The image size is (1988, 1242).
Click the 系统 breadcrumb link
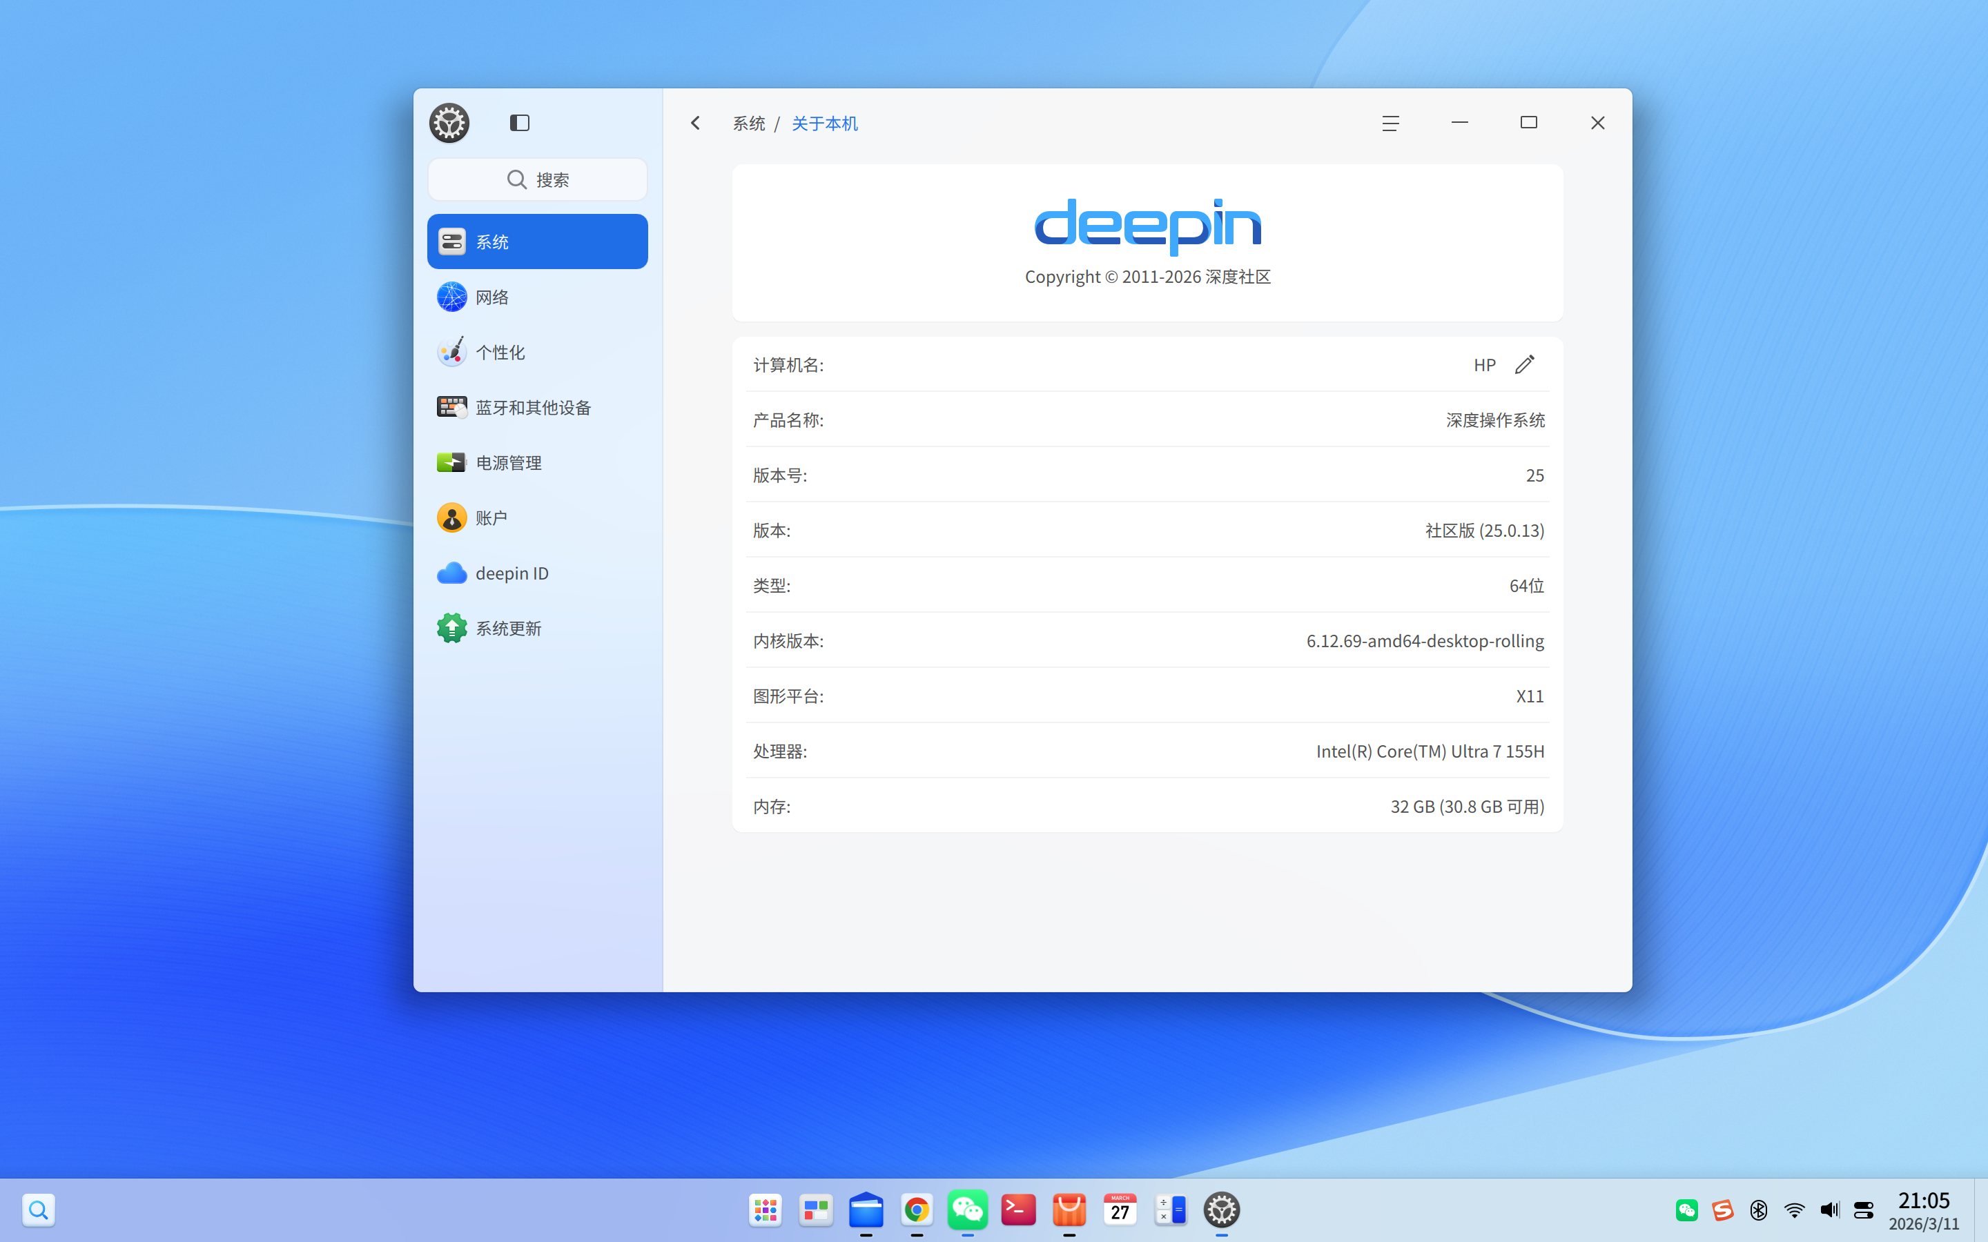[x=748, y=124]
